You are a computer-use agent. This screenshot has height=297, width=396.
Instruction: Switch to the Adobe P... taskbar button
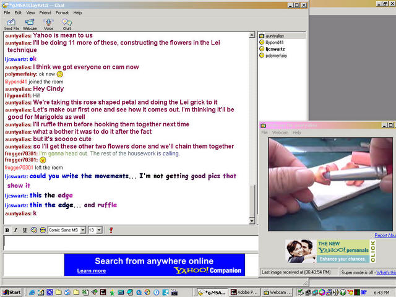pyautogui.click(x=244, y=293)
